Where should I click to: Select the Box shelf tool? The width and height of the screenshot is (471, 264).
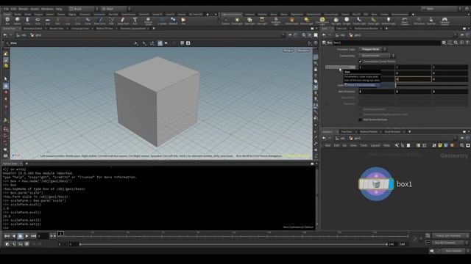(x=7, y=21)
